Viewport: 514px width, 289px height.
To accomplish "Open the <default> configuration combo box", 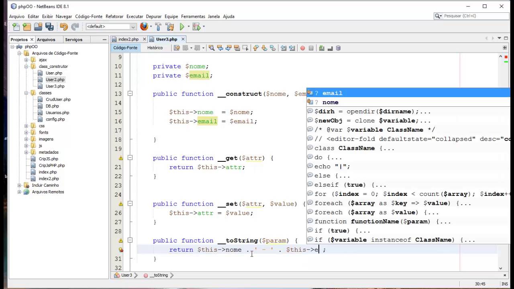I will tap(111, 26).
